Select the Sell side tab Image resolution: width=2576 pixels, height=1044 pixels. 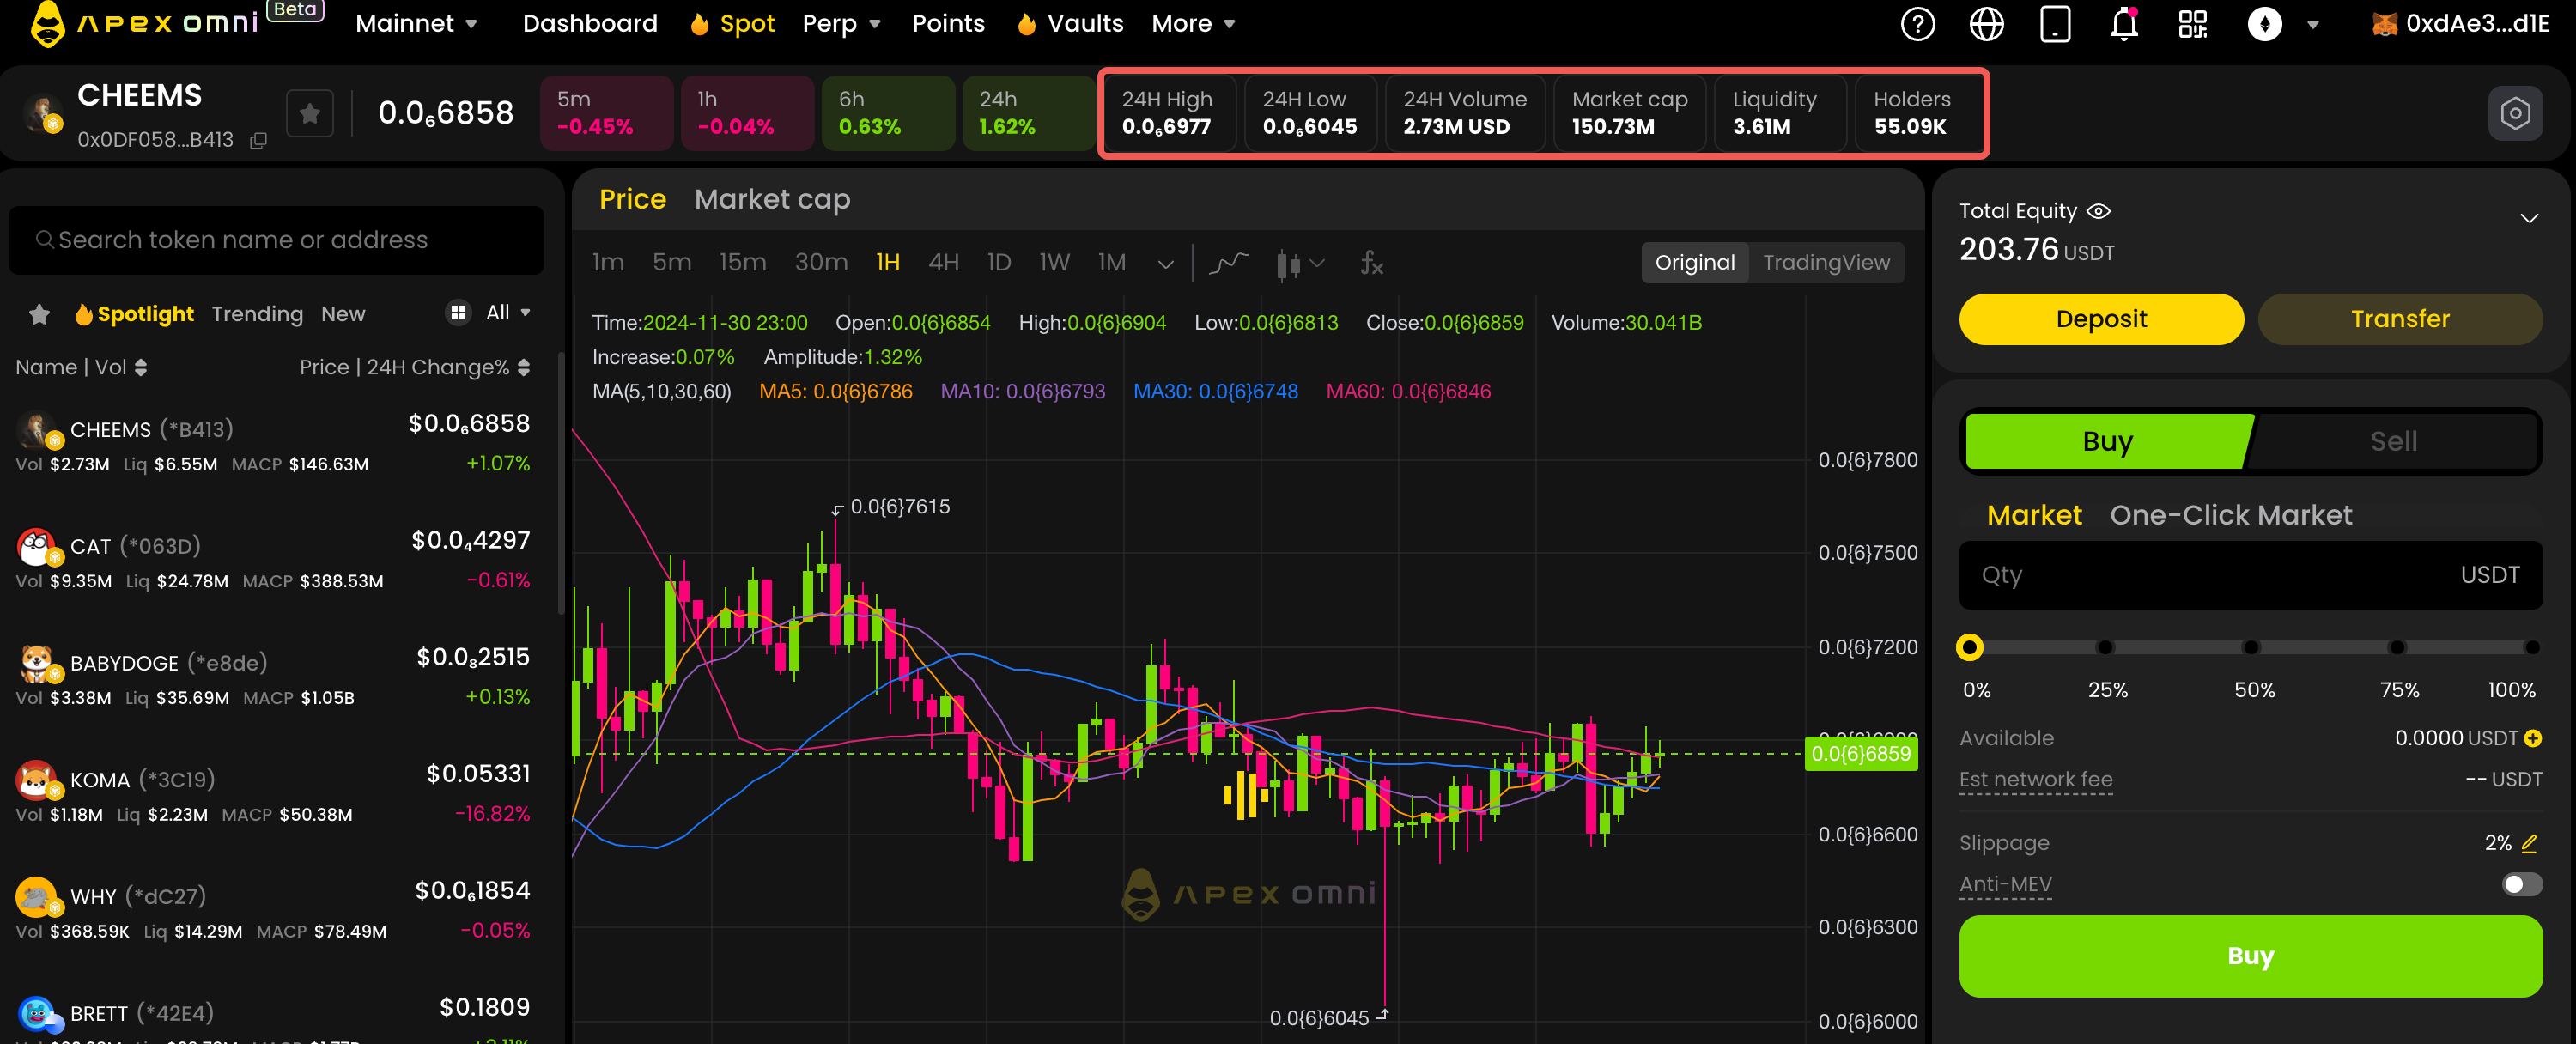pyautogui.click(x=2393, y=441)
